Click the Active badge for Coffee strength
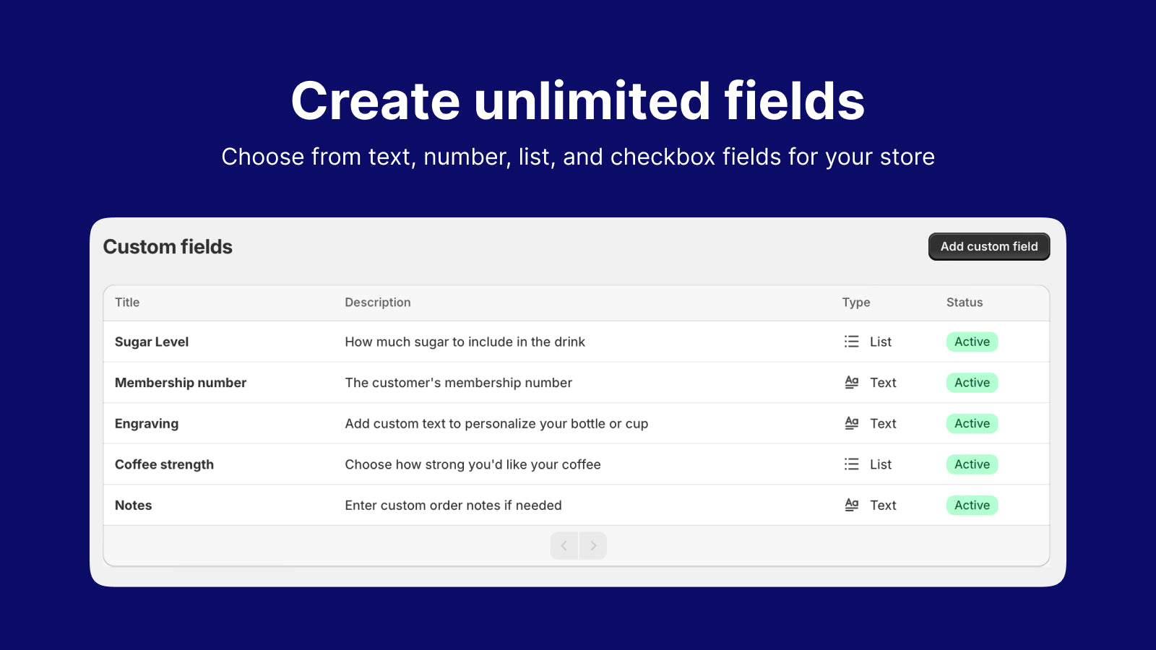1156x650 pixels. click(x=971, y=464)
